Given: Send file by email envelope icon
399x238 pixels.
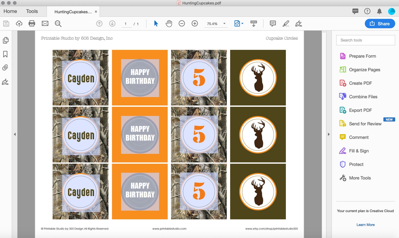Looking at the screenshot, I should point(45,24).
